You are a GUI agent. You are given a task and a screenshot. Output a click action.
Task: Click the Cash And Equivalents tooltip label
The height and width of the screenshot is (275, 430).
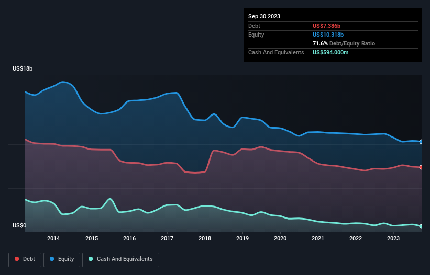[x=276, y=52]
